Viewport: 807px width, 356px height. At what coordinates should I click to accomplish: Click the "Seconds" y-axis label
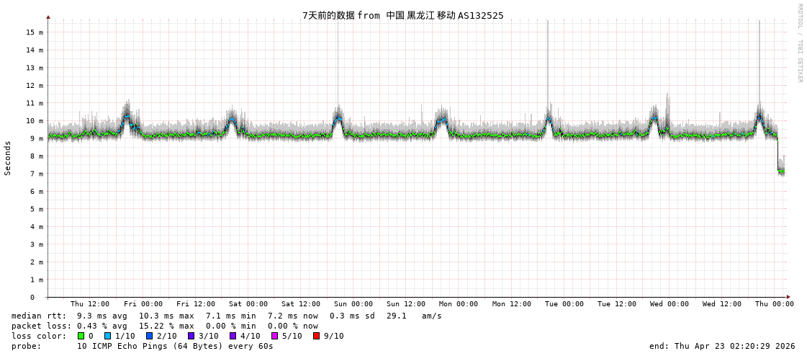point(8,158)
